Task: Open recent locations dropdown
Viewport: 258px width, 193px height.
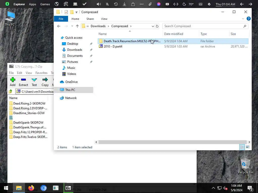Action: pyautogui.click(x=72, y=26)
